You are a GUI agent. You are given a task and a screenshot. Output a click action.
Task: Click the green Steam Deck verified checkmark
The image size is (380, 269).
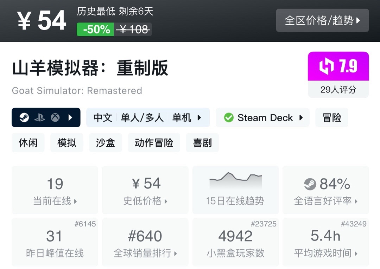tap(229, 117)
